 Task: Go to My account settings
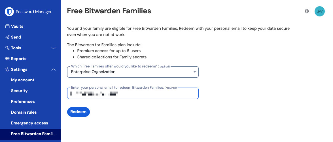pos(23,80)
